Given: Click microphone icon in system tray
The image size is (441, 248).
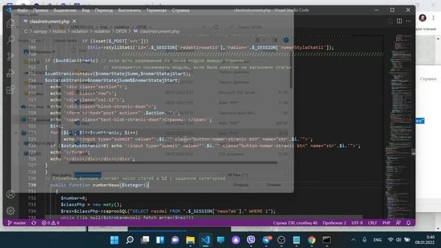Looking at the screenshot, I should 365,240.
